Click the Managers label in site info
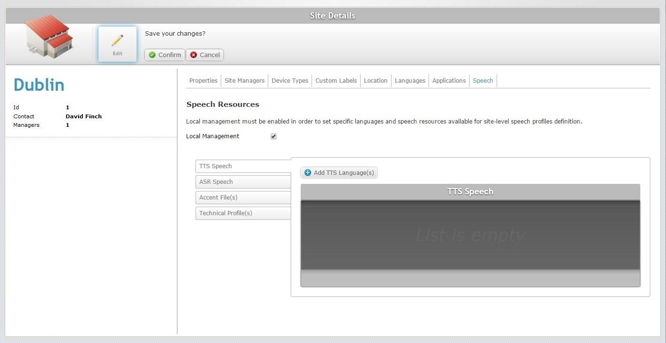 click(x=26, y=125)
